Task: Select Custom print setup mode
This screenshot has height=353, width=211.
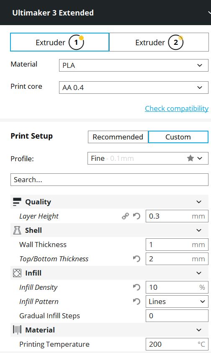Action: (x=178, y=137)
